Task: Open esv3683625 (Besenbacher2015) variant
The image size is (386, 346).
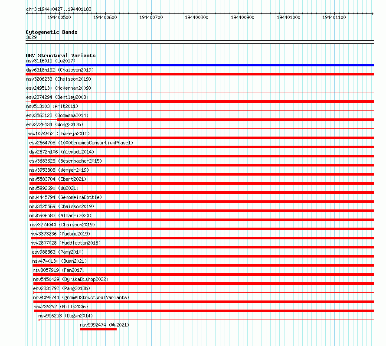Action: [65, 161]
